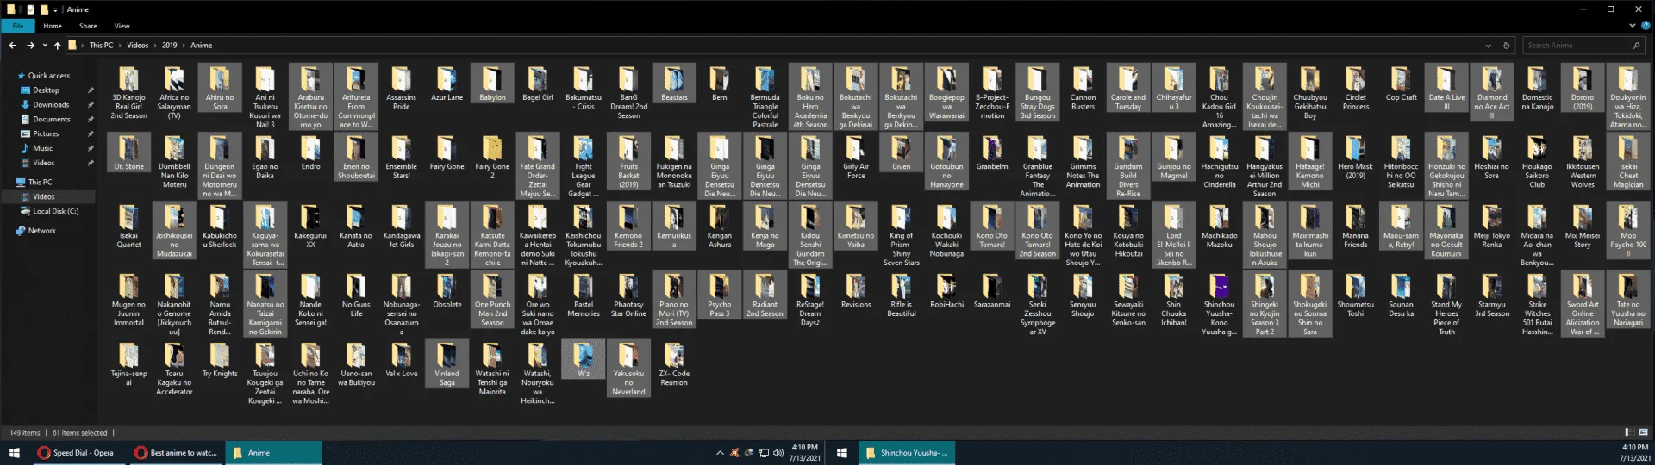Select the Cop Craft folder

coord(1401,84)
